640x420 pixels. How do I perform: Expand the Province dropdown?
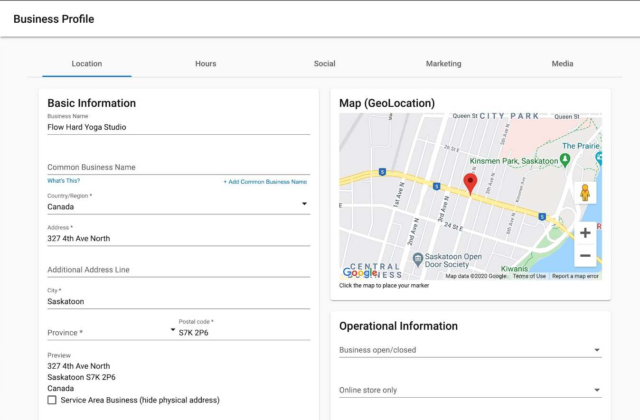tap(172, 330)
